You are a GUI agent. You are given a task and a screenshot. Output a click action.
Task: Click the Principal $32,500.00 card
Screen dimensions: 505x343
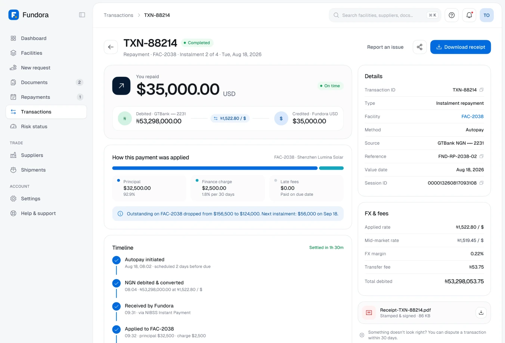(149, 188)
